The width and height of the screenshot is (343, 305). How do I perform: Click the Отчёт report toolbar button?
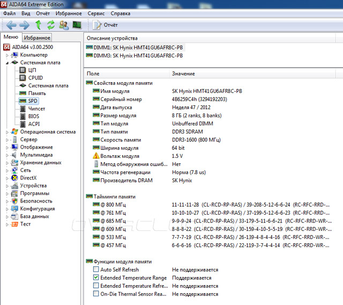click(x=105, y=25)
